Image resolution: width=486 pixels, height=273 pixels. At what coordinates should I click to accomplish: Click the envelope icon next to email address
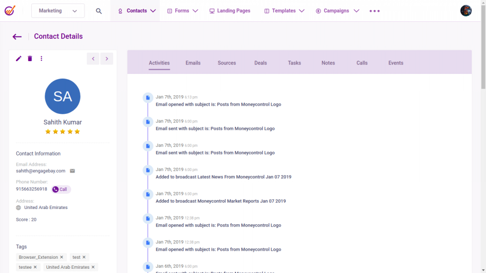click(x=73, y=171)
